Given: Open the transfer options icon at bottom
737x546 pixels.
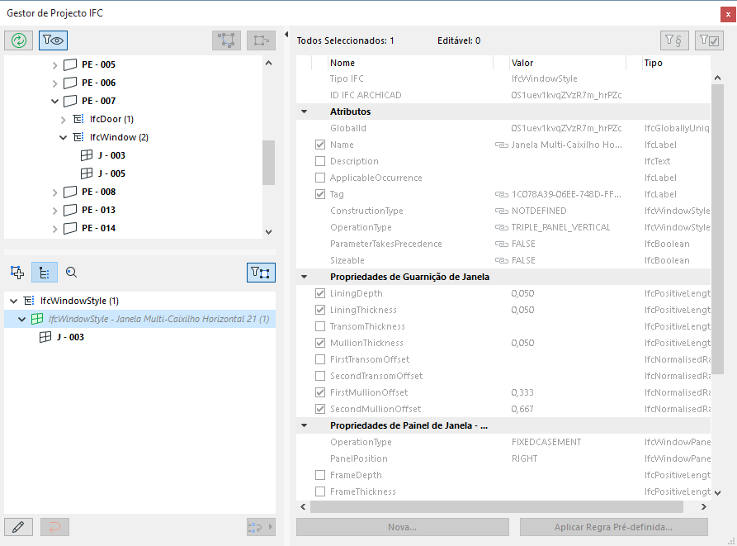Looking at the screenshot, I should (261, 527).
